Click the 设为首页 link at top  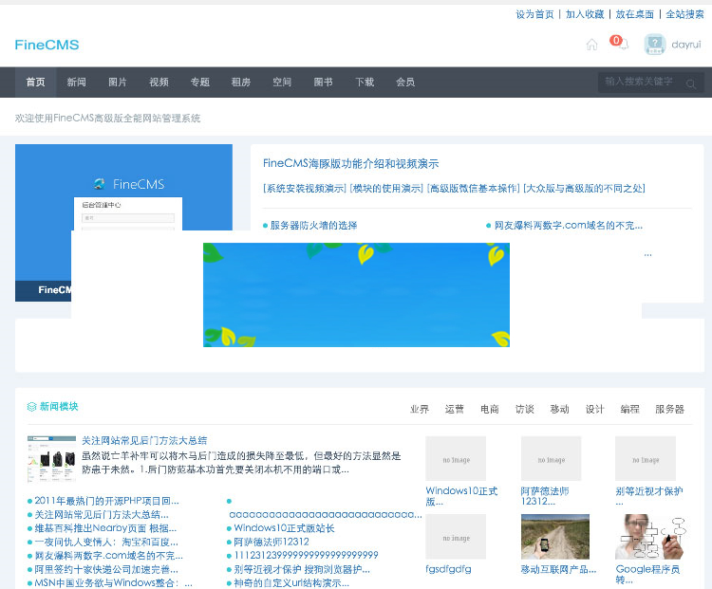click(x=534, y=14)
